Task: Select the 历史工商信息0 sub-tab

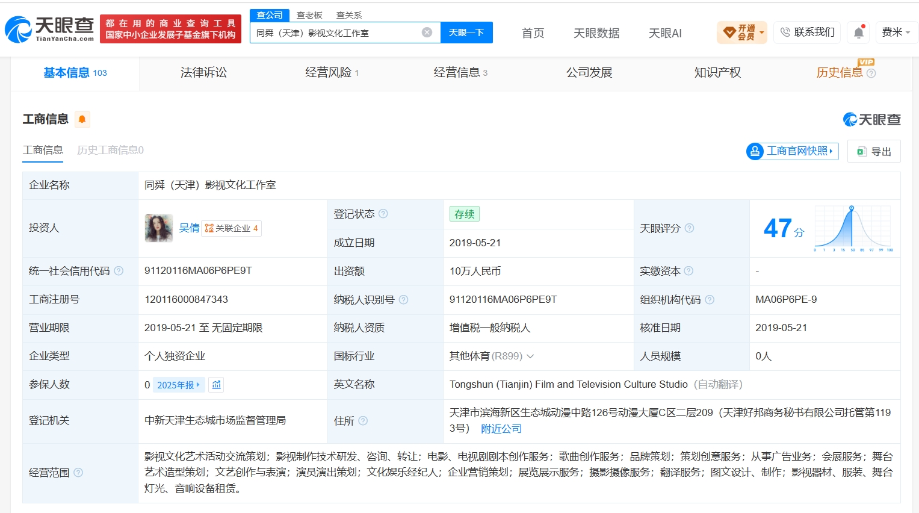Action: click(110, 150)
